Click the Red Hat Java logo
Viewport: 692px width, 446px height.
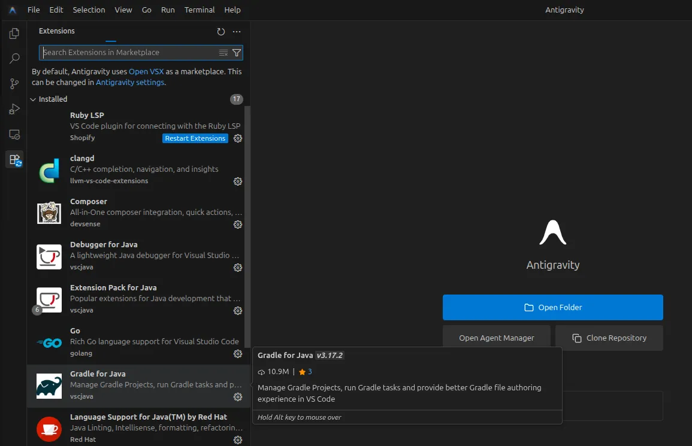pos(49,429)
